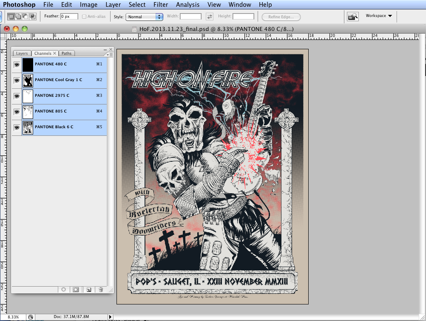This screenshot has height=321, width=426.
Task: Close the Channels palette group
Action: 111,49
